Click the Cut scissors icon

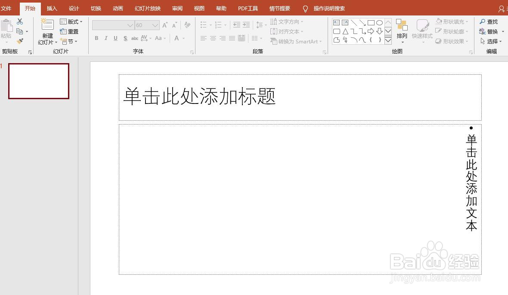point(20,21)
